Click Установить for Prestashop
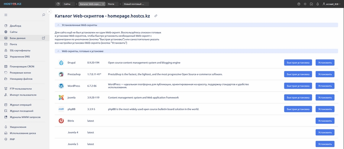344x149 pixels. coord(325,74)
